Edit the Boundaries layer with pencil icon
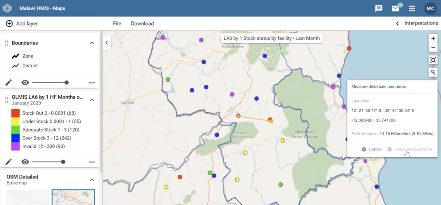The height and width of the screenshot is (205, 441). pyautogui.click(x=9, y=82)
